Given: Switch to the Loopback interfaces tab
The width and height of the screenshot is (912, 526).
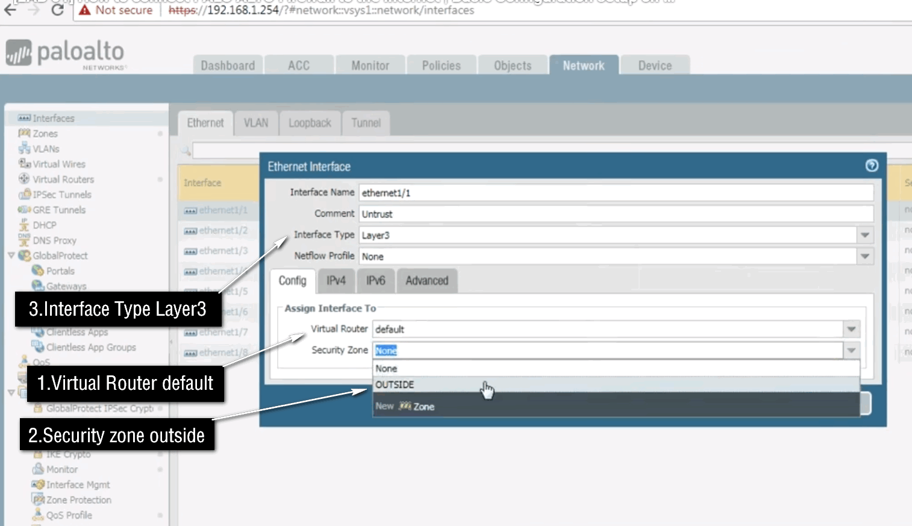Looking at the screenshot, I should [310, 123].
